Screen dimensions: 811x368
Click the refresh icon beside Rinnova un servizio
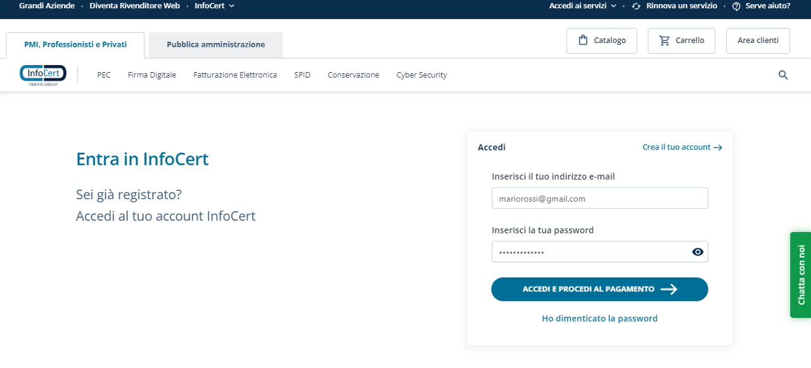[x=636, y=6]
